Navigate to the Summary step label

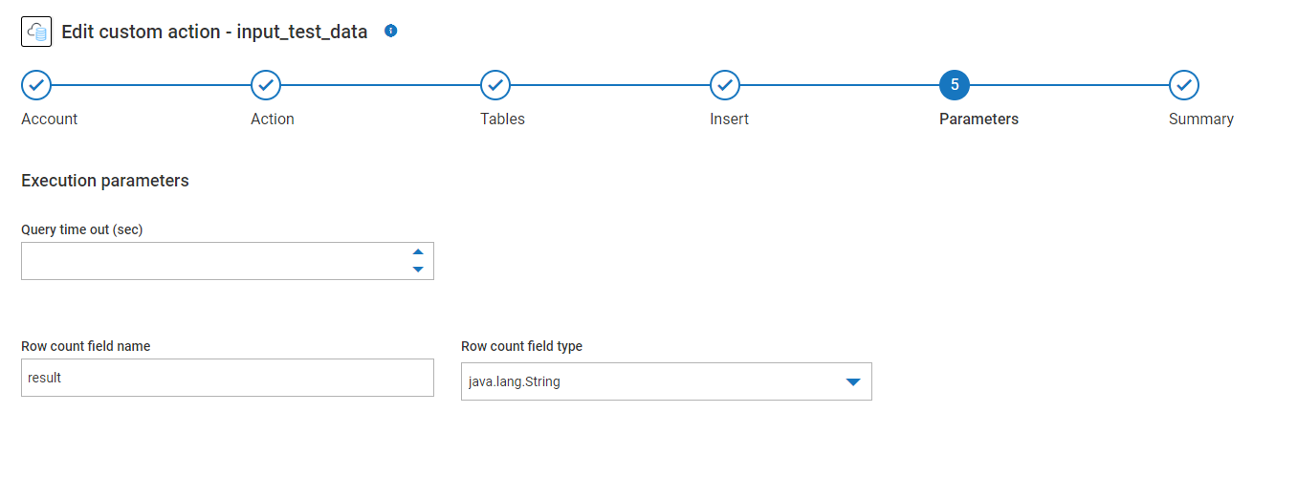pos(1200,120)
